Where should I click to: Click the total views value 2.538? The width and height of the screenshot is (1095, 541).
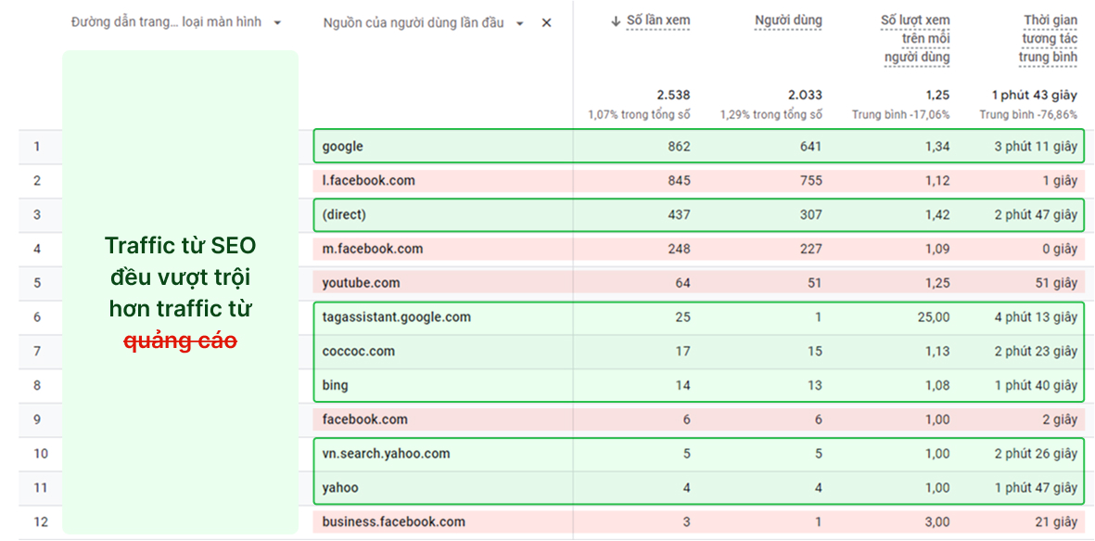coord(673,95)
